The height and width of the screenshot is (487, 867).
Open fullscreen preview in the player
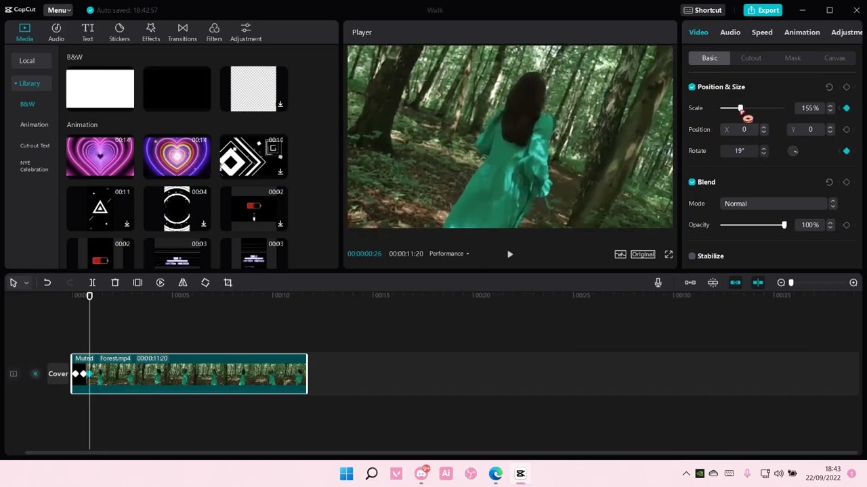669,254
